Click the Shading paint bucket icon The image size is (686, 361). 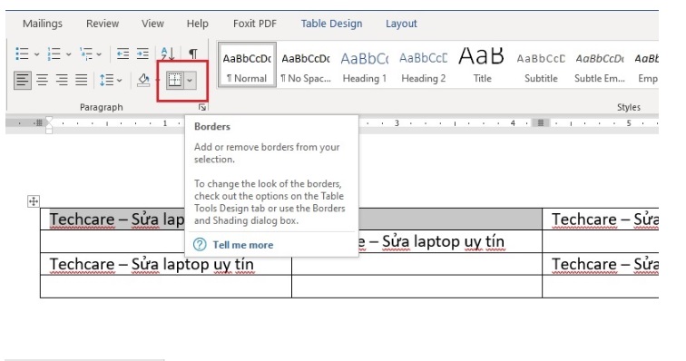pyautogui.click(x=143, y=80)
